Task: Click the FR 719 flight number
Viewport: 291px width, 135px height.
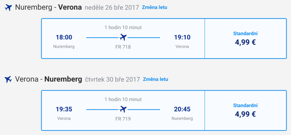Action: tap(123, 119)
